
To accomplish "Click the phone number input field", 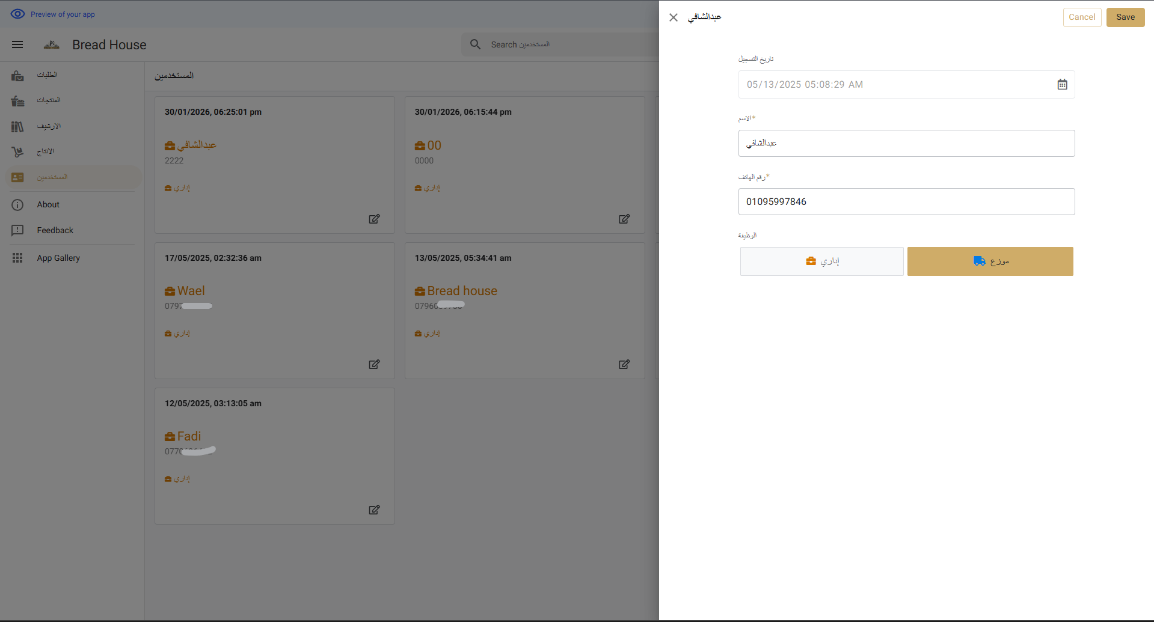I will click(x=906, y=202).
